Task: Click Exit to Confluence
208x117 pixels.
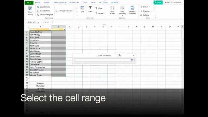Action: tap(173, 2)
